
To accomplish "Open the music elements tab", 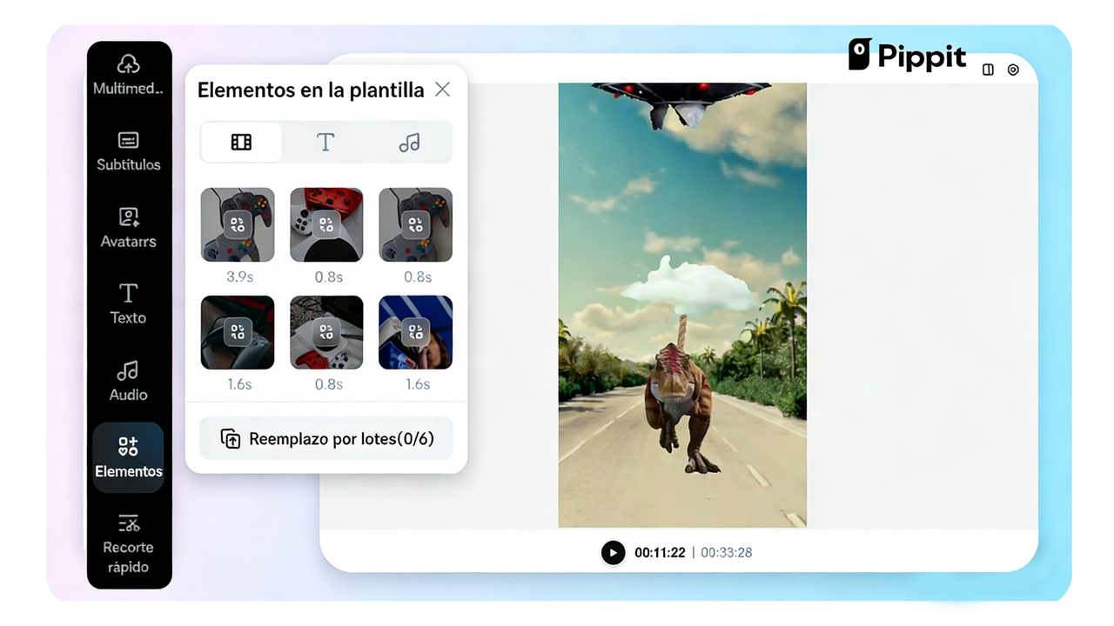I will (x=409, y=142).
